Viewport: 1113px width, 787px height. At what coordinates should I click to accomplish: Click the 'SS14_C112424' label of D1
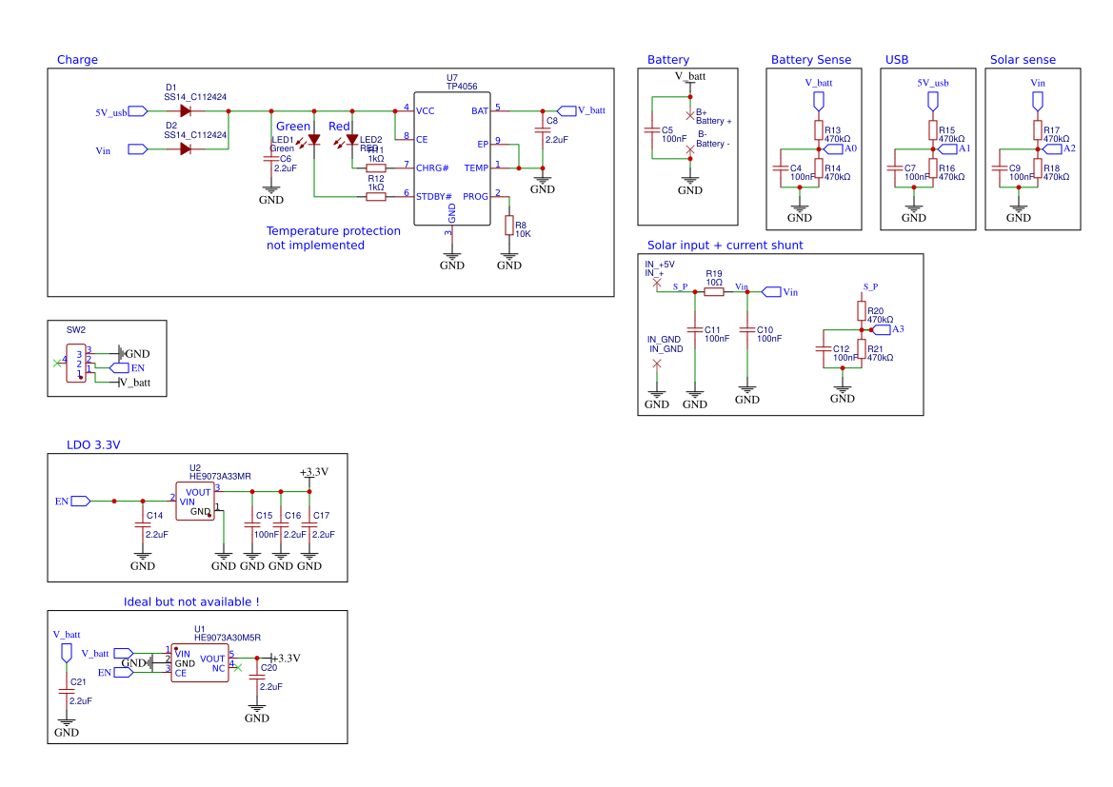(195, 97)
